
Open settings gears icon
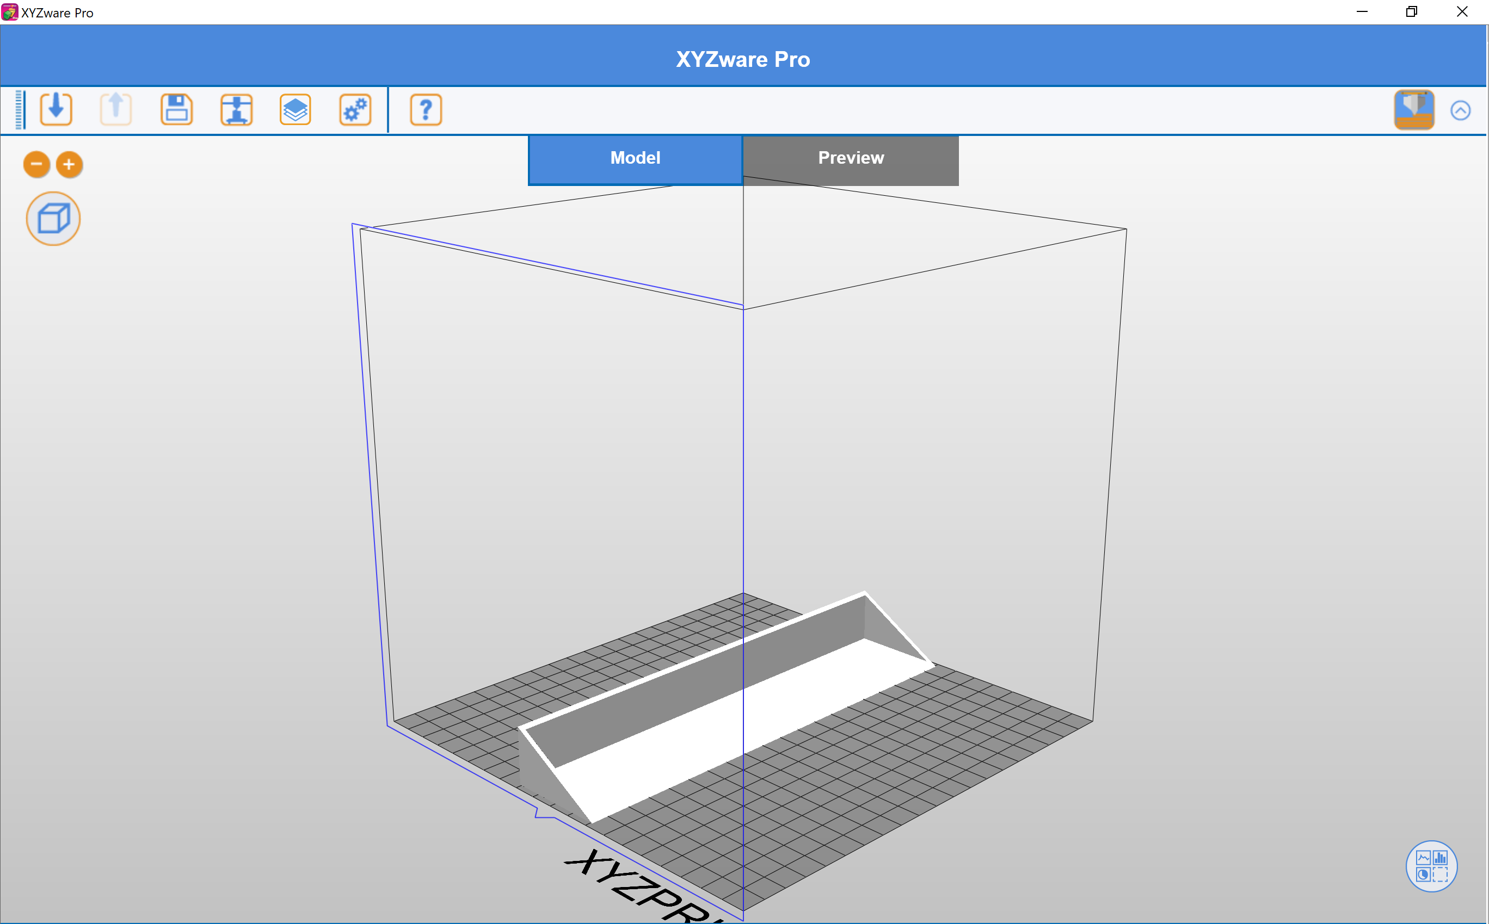tap(355, 110)
